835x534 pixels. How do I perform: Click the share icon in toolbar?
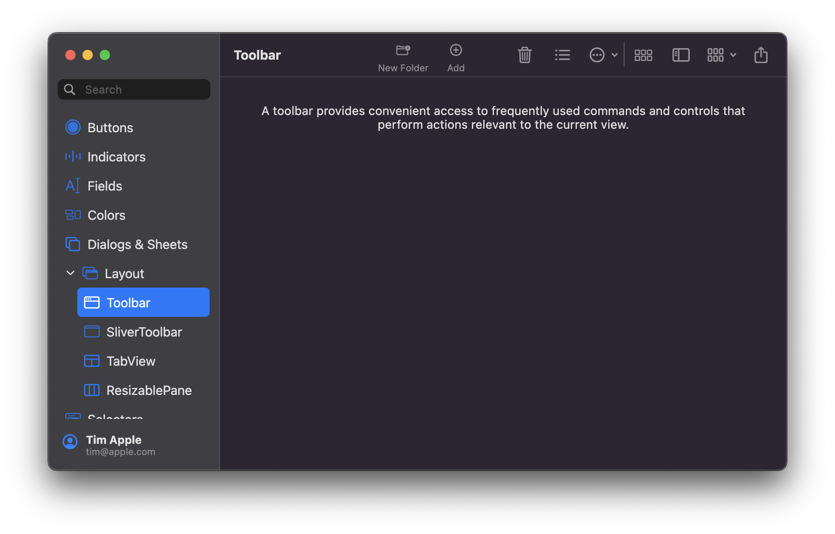761,55
